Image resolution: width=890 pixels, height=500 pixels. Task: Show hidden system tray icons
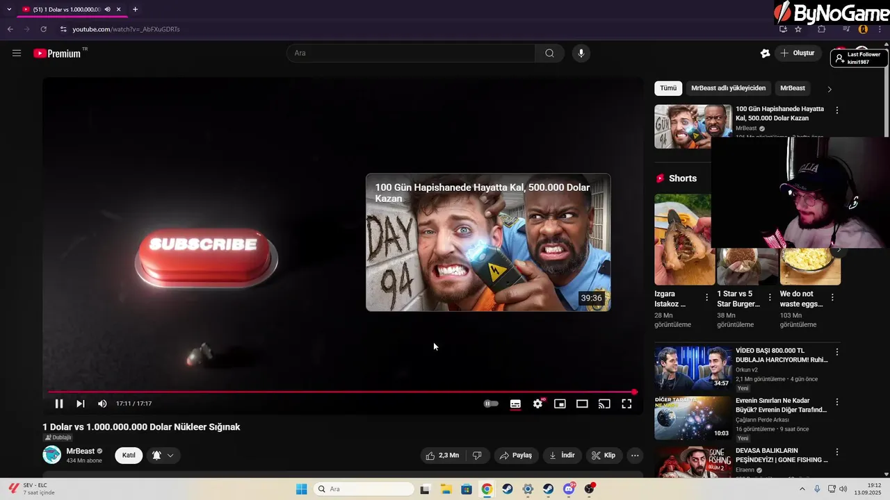[x=802, y=489]
